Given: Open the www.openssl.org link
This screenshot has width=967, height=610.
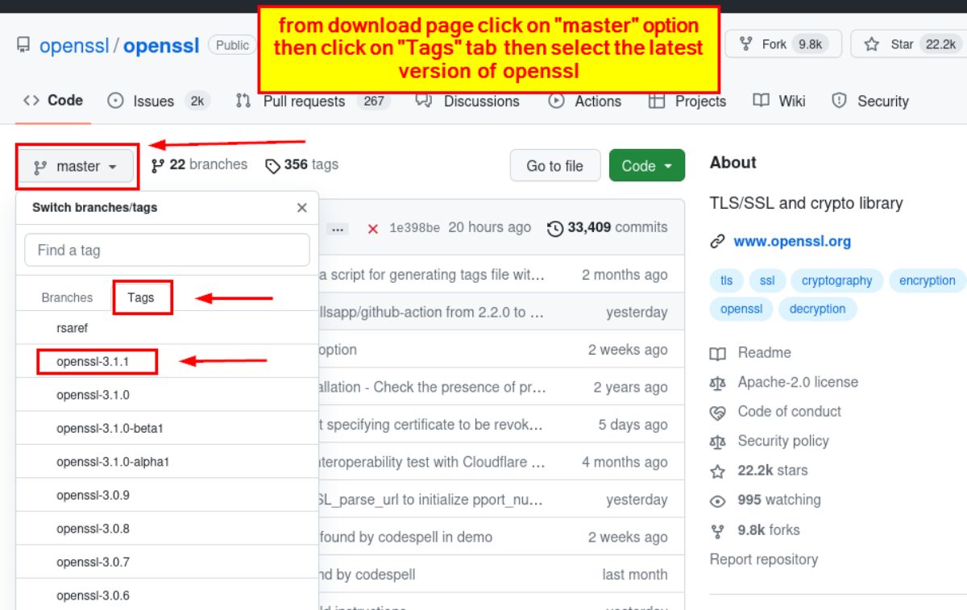Looking at the screenshot, I should [x=791, y=241].
